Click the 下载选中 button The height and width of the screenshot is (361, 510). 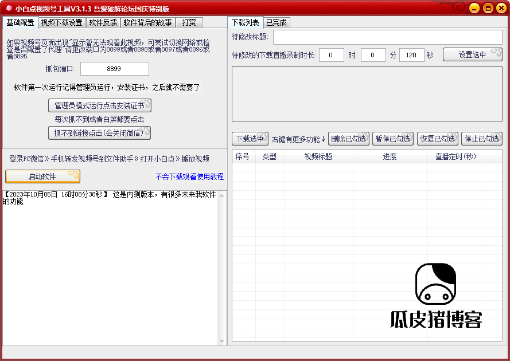pos(250,139)
